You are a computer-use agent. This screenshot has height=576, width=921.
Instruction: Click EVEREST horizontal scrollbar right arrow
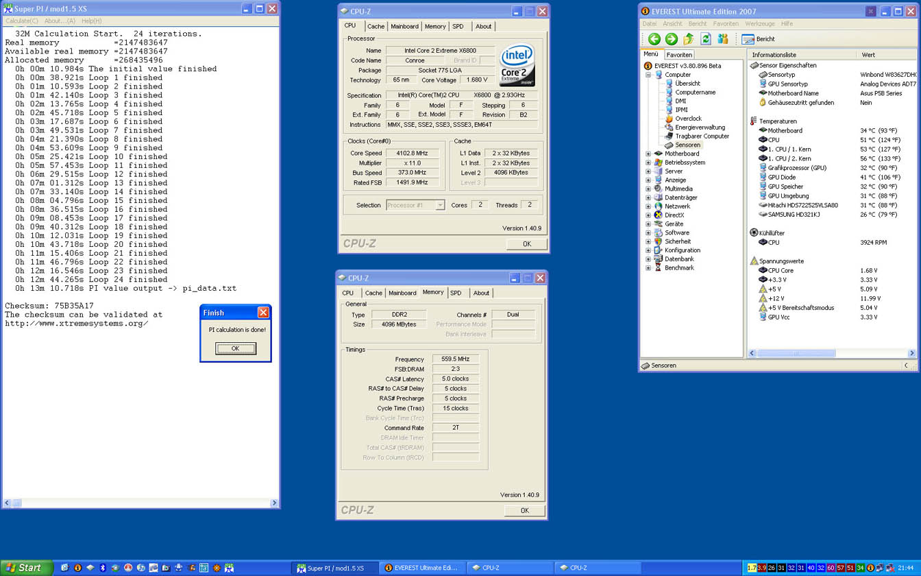click(911, 354)
